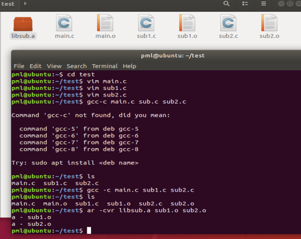Click the 'a - sub2.o' output line
Screen dimensions: 301x239
pos(31,224)
